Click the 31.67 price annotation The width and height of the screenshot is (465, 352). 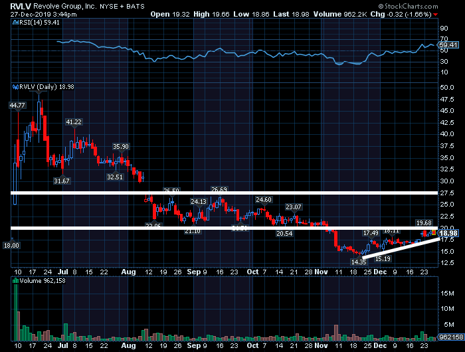tap(62, 181)
